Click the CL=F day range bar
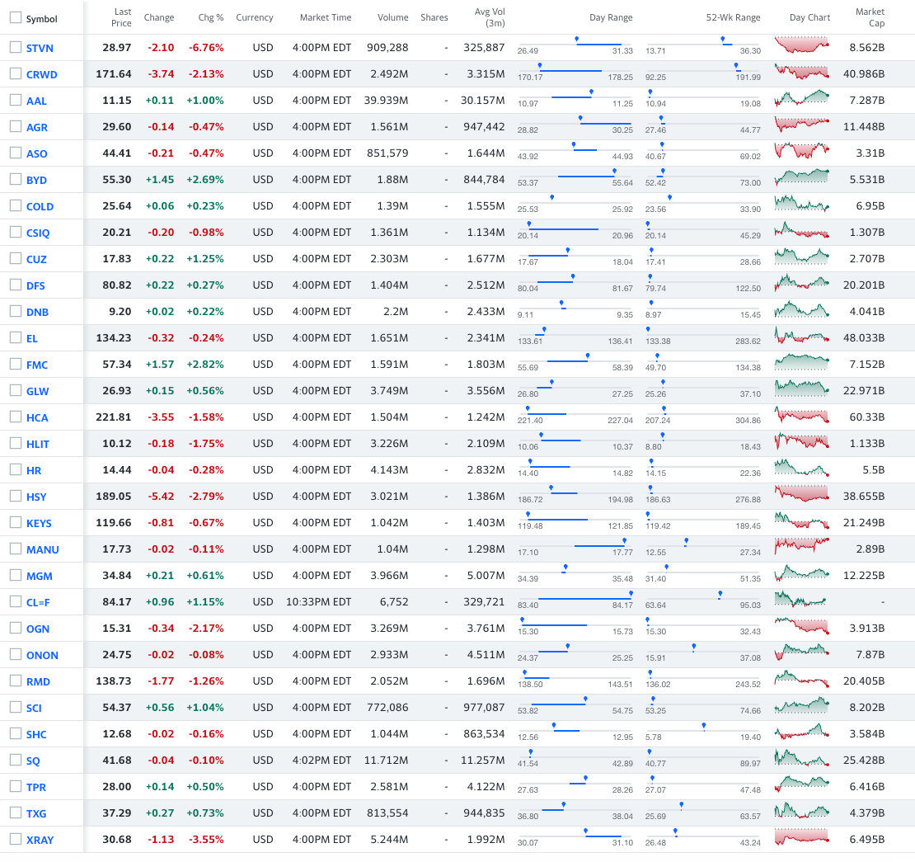This screenshot has height=862, width=915. (575, 598)
